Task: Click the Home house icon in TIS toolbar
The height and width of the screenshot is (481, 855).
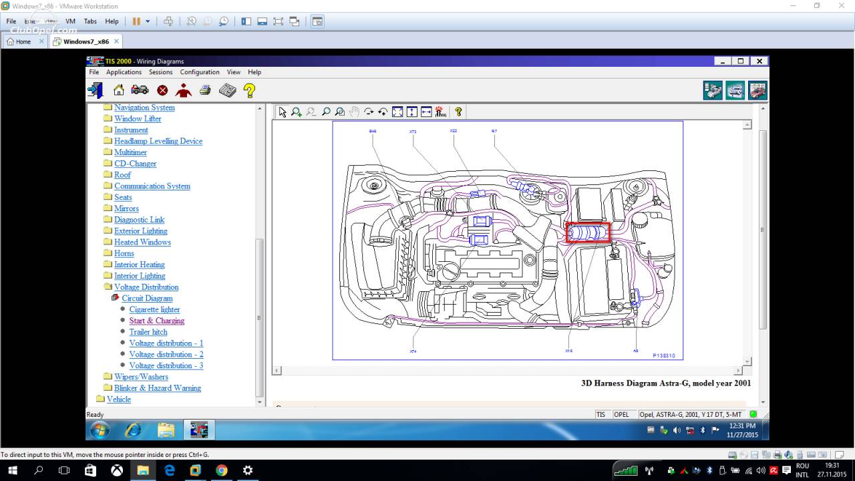Action: [x=119, y=90]
